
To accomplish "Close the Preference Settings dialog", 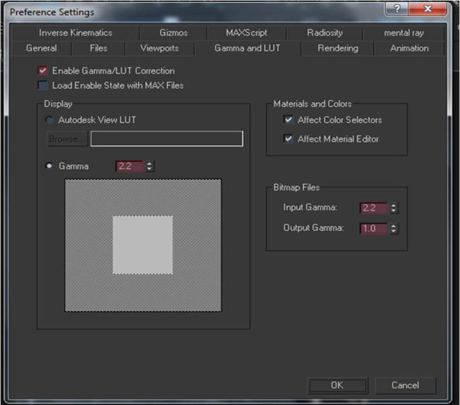I will (428, 8).
